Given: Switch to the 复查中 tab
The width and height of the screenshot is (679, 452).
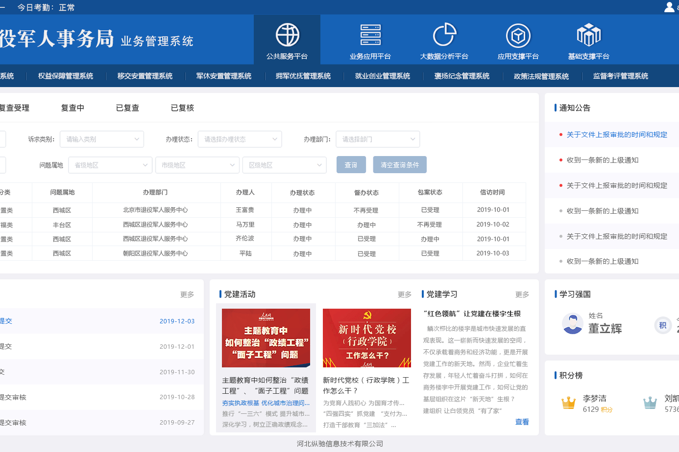Looking at the screenshot, I should 73,108.
